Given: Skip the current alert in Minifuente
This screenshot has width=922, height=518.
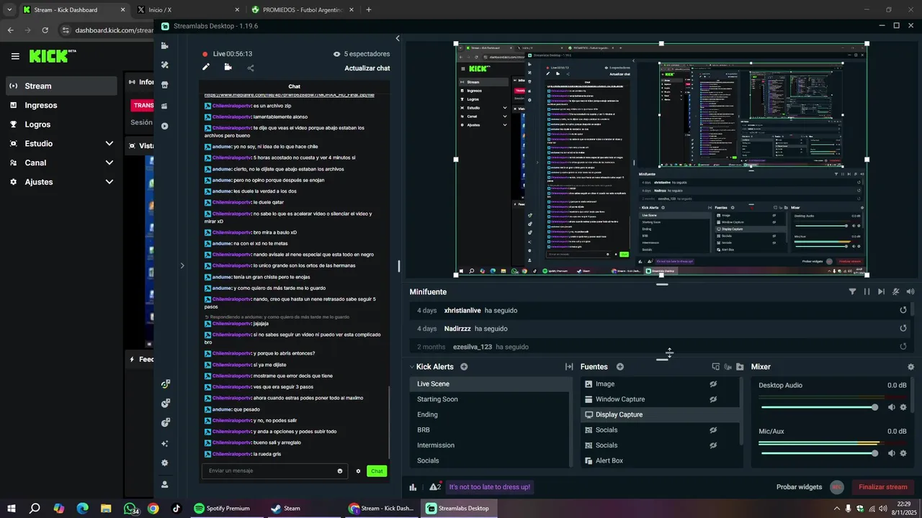Looking at the screenshot, I should pyautogui.click(x=881, y=291).
